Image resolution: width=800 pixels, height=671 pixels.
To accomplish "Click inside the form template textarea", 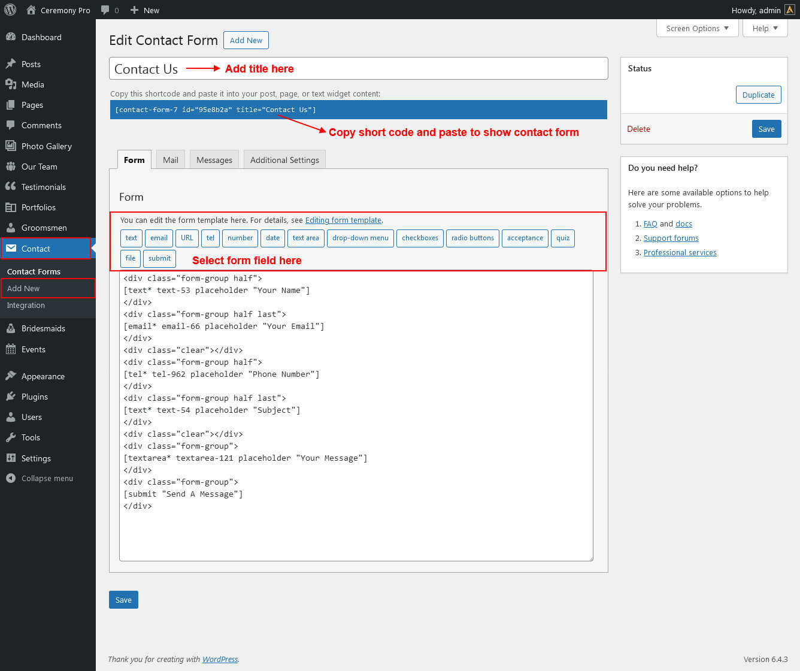I will pyautogui.click(x=356, y=416).
